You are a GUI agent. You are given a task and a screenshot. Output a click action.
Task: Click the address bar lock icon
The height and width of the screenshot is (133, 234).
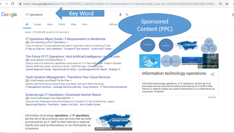point(20,4)
